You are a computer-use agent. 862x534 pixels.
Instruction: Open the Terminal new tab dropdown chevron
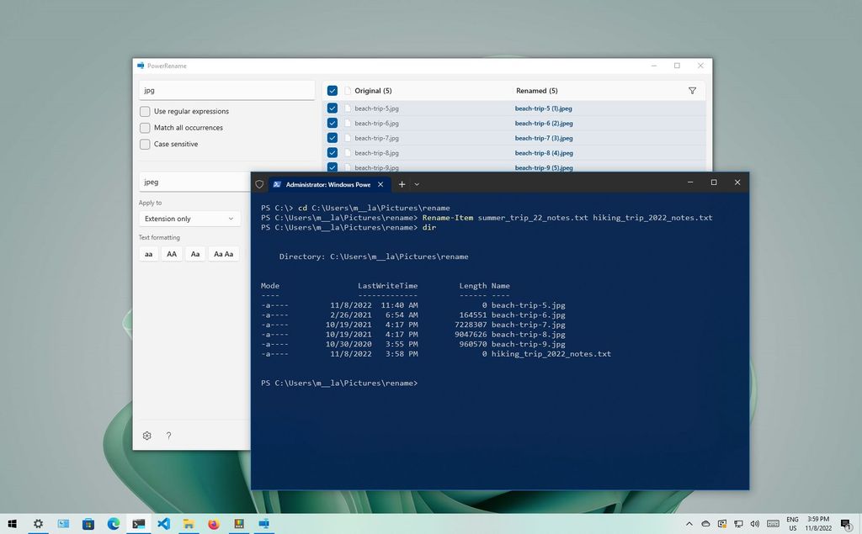point(417,183)
